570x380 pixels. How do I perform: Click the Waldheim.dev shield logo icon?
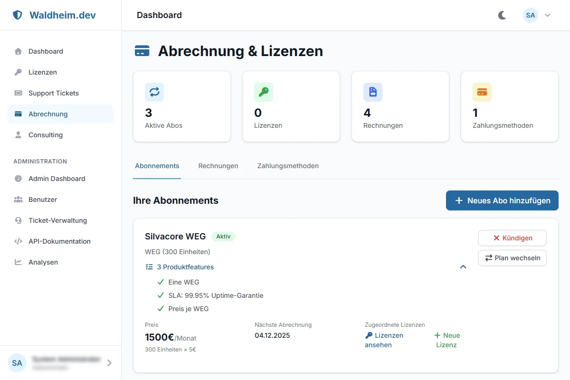pos(18,15)
